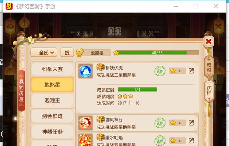Close the achievement scroll with red X button

coord(209,41)
